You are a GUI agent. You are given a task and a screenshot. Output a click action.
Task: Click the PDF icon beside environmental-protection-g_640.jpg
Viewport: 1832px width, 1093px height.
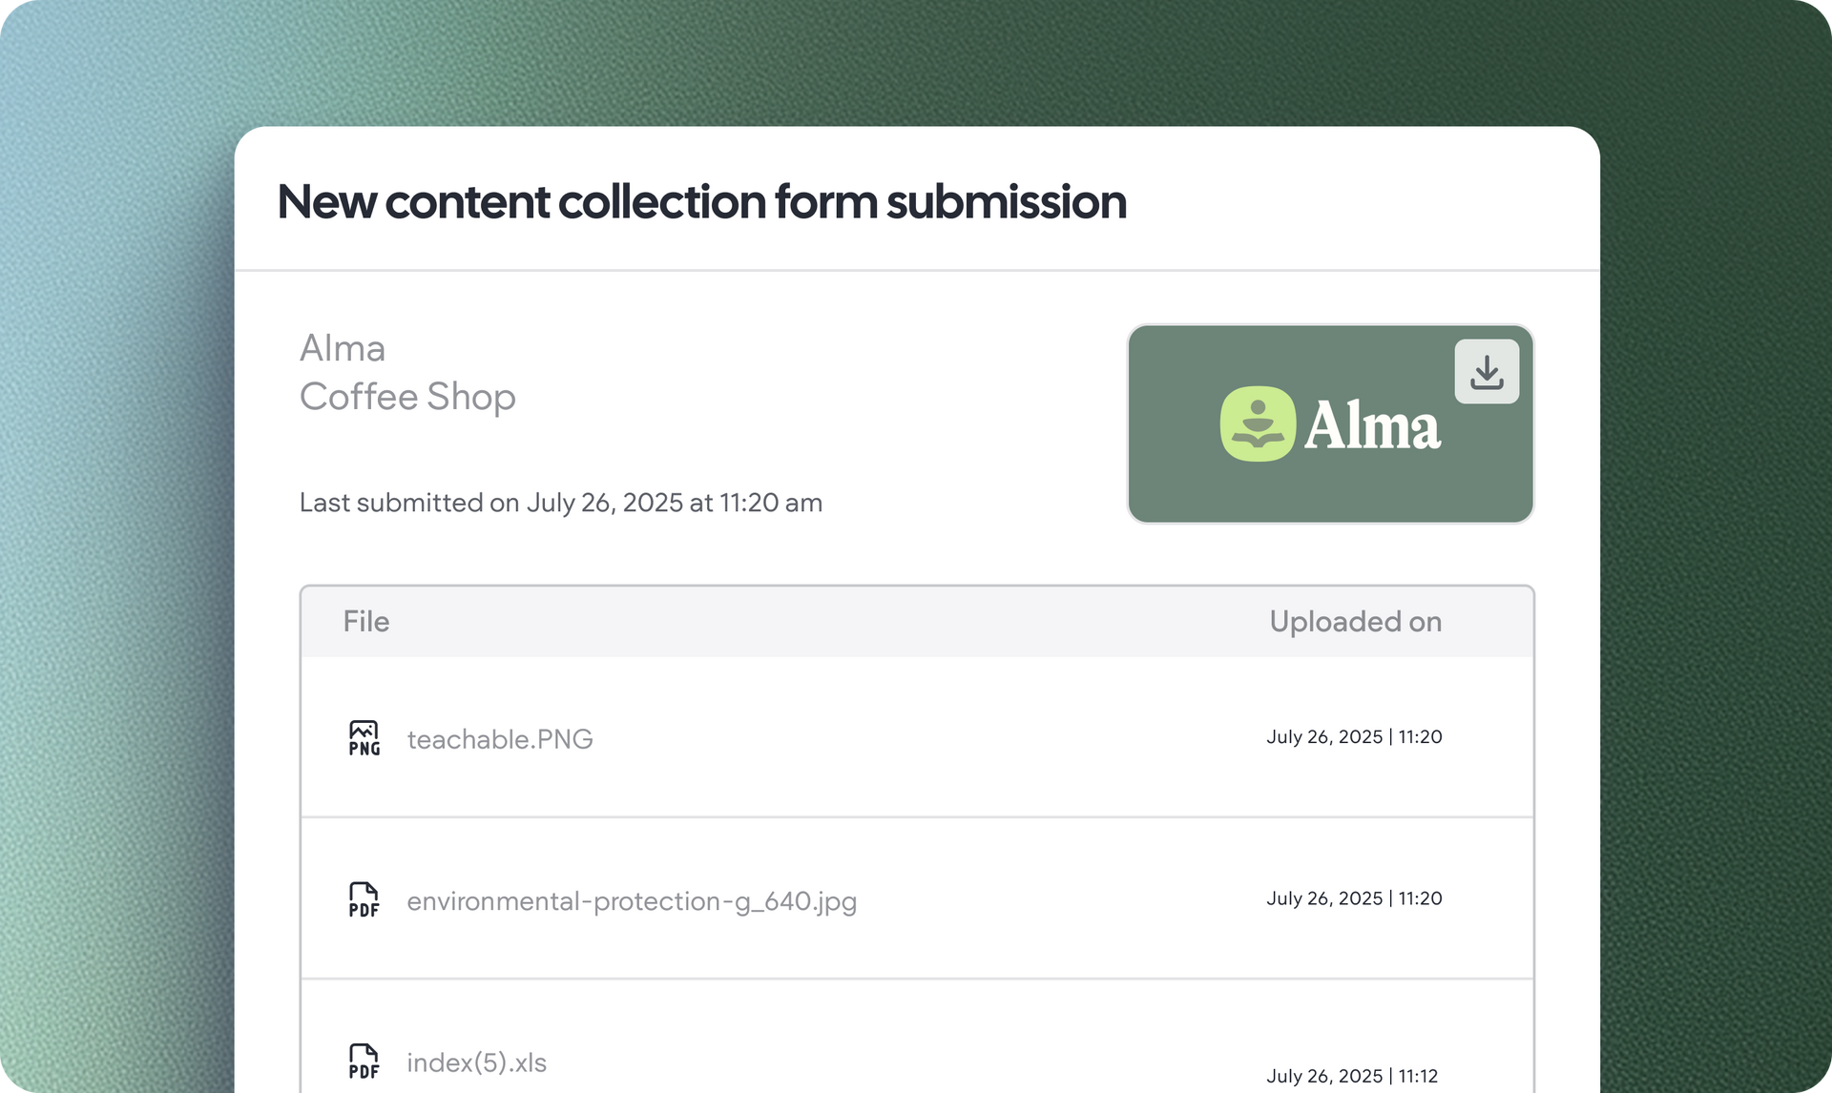[x=364, y=899]
